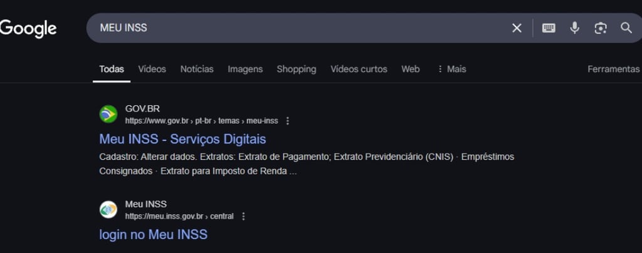
Task: Open the Shopping tab
Action: (x=297, y=69)
